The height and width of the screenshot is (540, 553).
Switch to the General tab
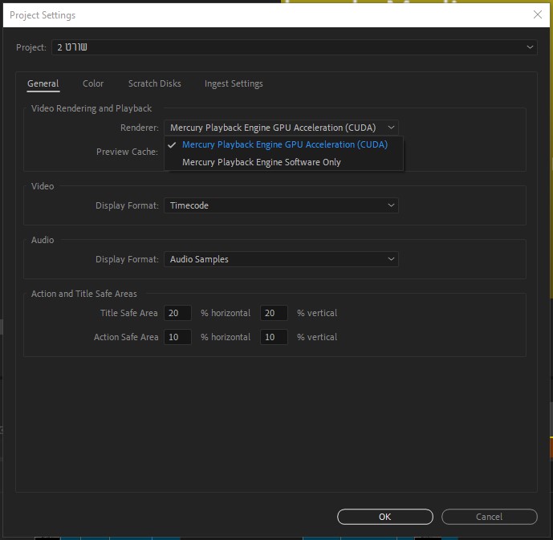43,83
